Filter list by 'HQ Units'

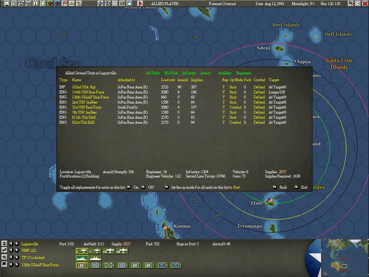pyautogui.click(x=171, y=73)
